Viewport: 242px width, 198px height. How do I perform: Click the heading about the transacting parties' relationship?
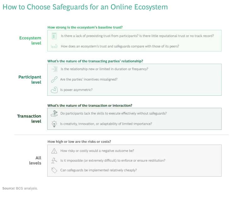pyautogui.click(x=95, y=61)
